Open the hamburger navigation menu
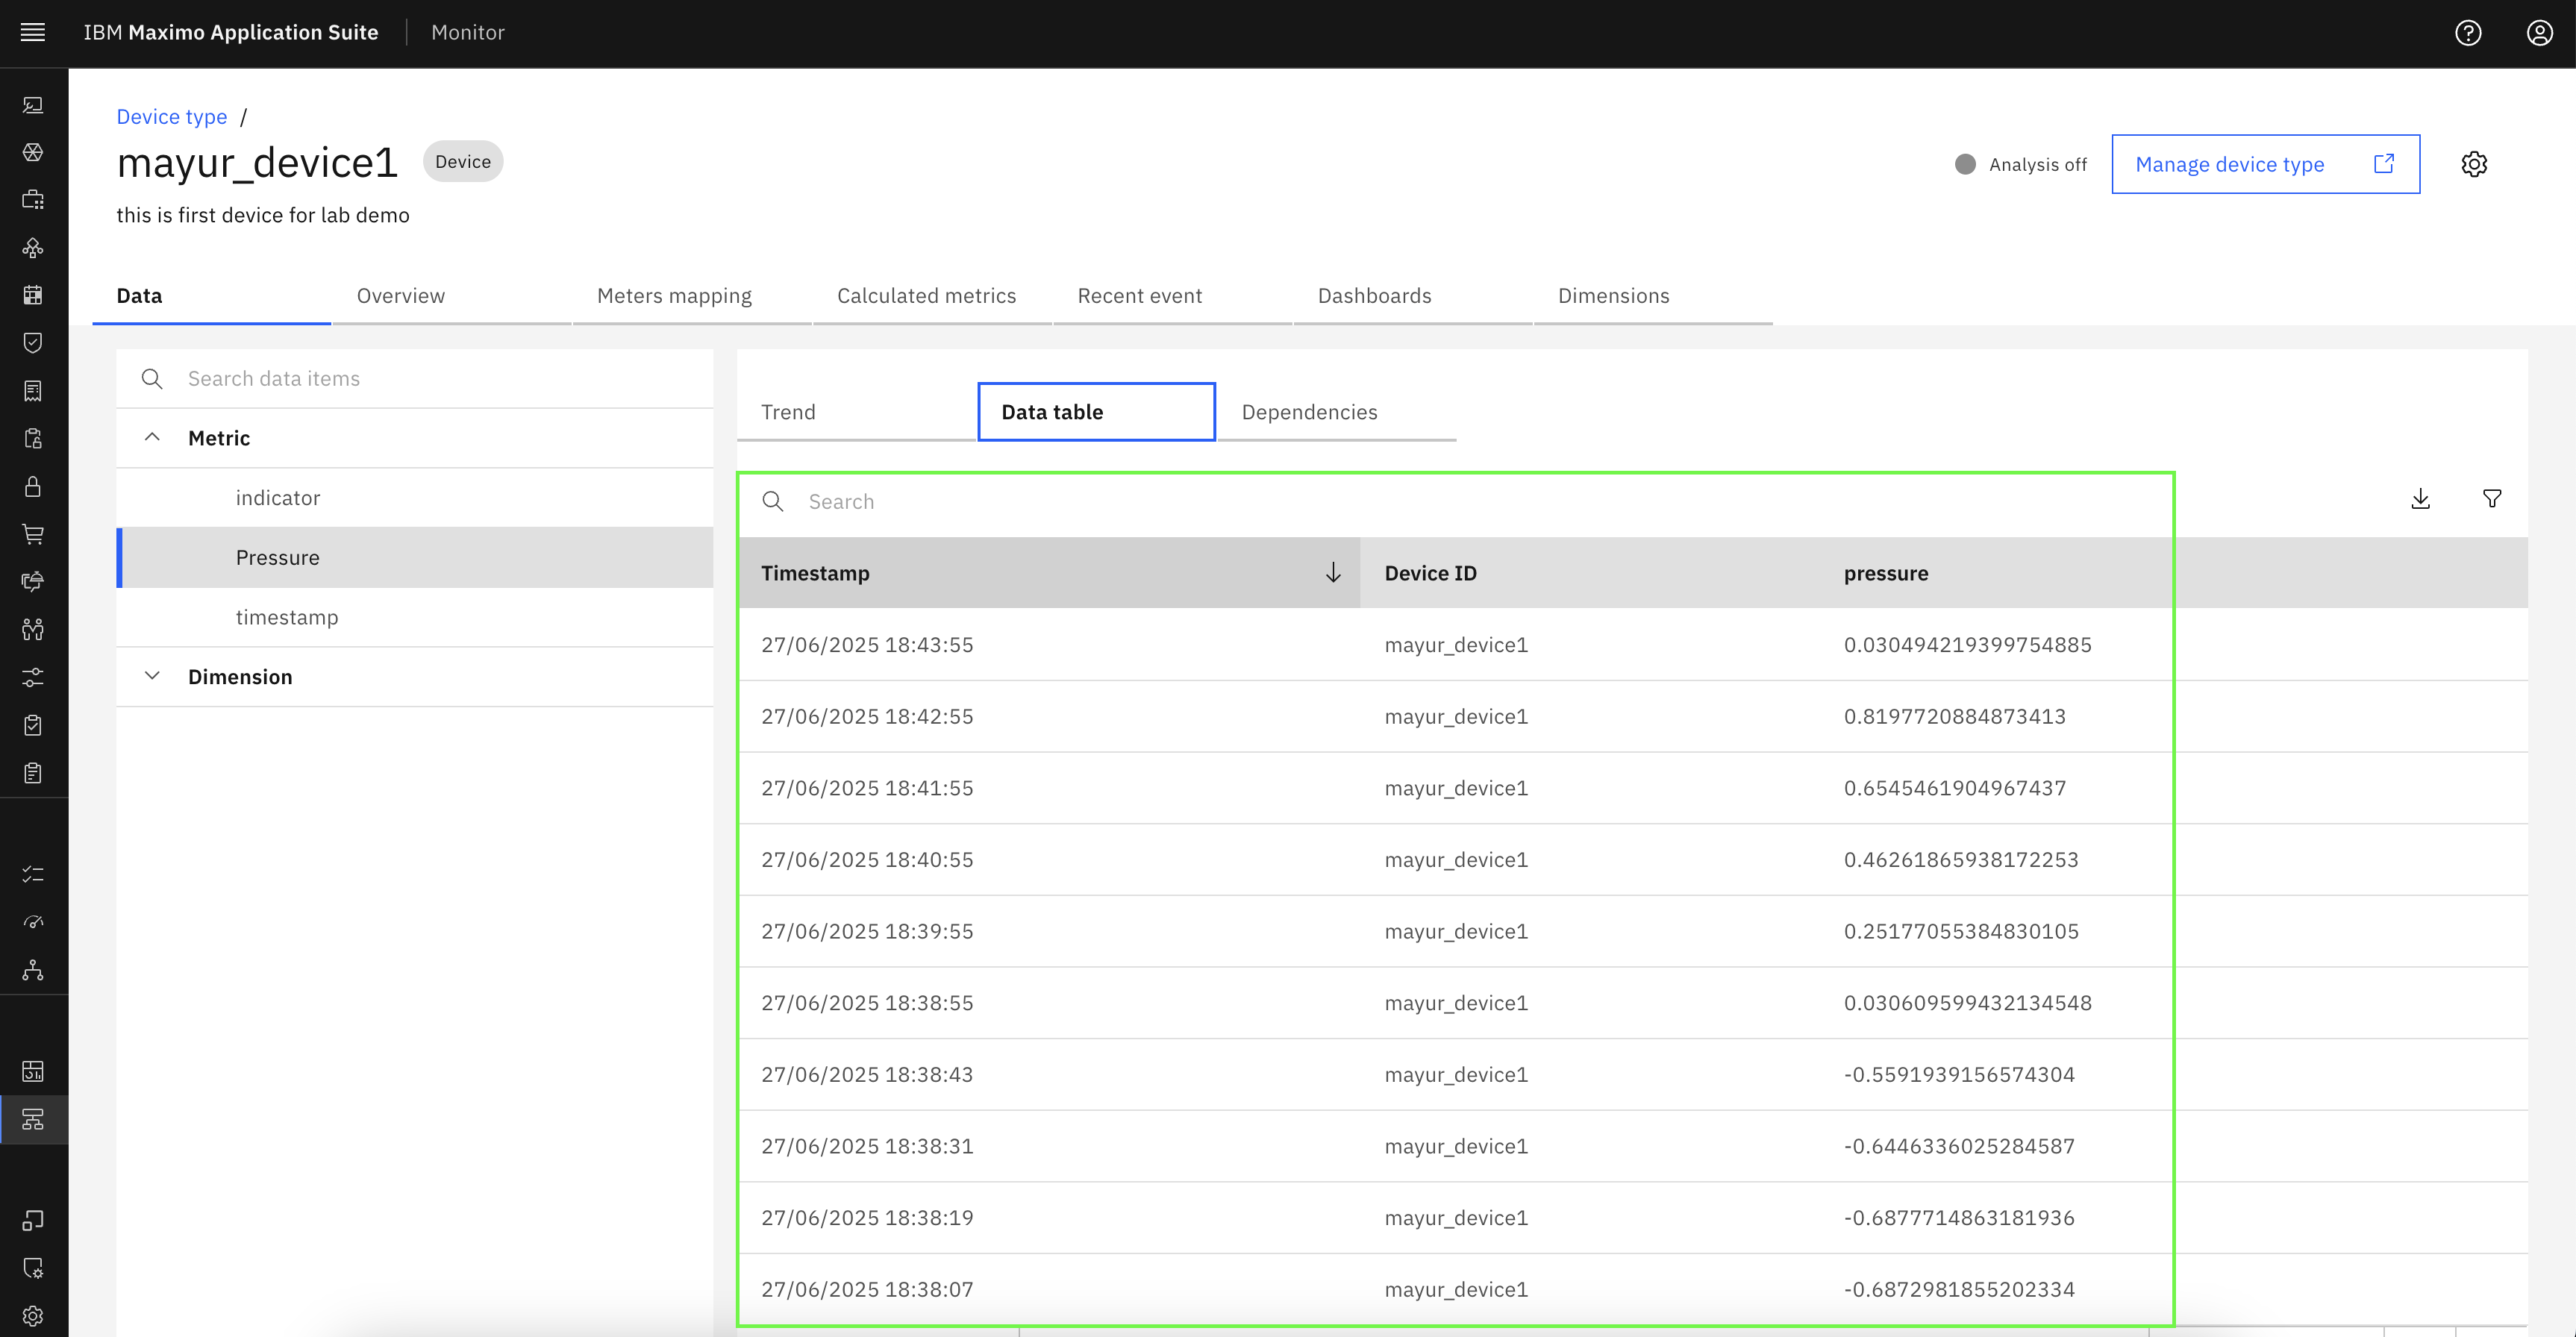 33,32
